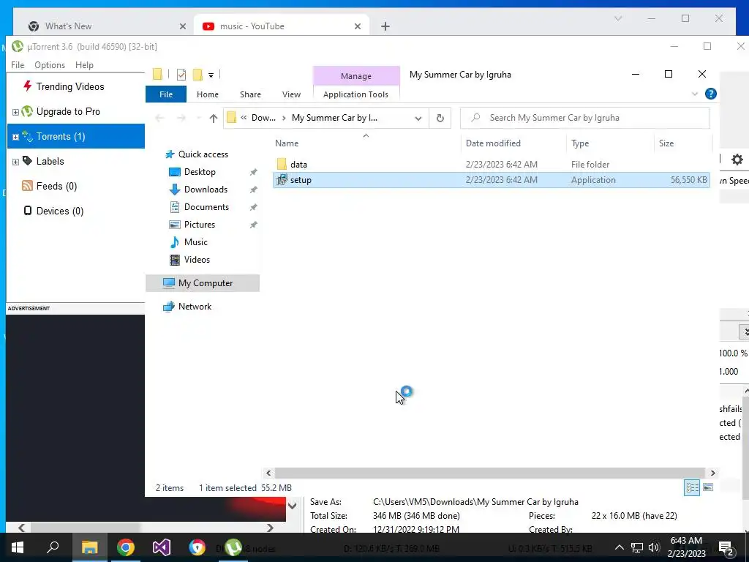Expand the Upgrade to Pro tree node
The height and width of the screenshot is (562, 749).
[x=15, y=112]
